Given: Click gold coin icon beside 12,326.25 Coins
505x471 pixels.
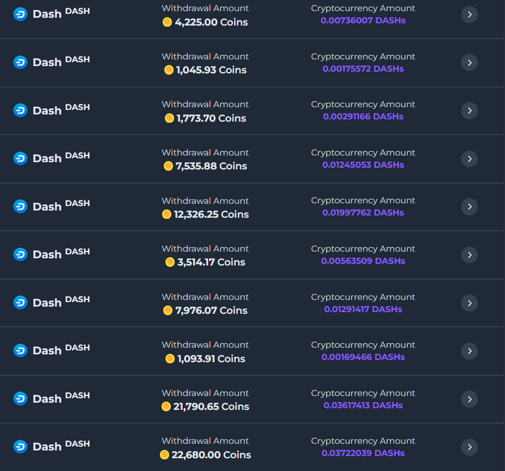Looking at the screenshot, I should point(166,214).
